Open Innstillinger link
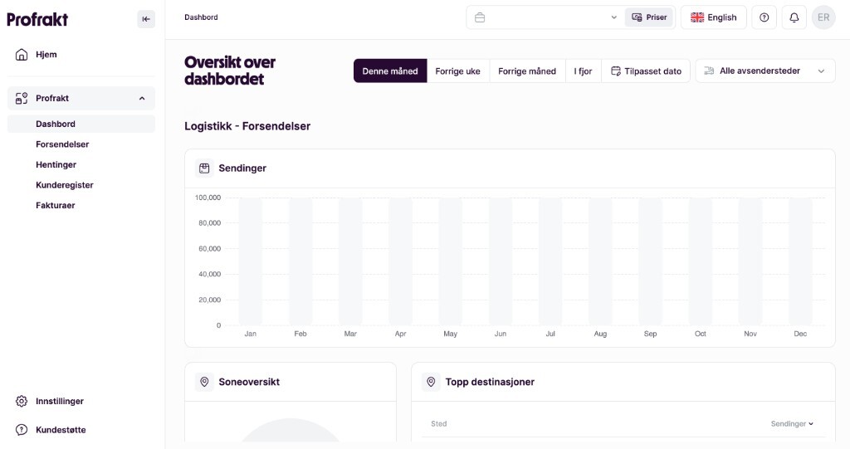This screenshot has width=850, height=449. (x=60, y=402)
